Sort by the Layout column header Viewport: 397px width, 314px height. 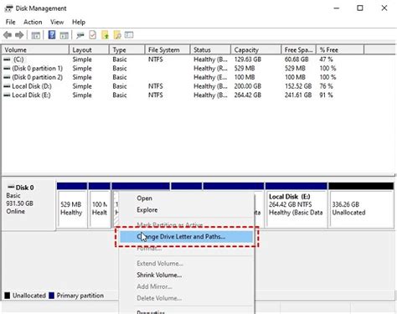coord(89,50)
